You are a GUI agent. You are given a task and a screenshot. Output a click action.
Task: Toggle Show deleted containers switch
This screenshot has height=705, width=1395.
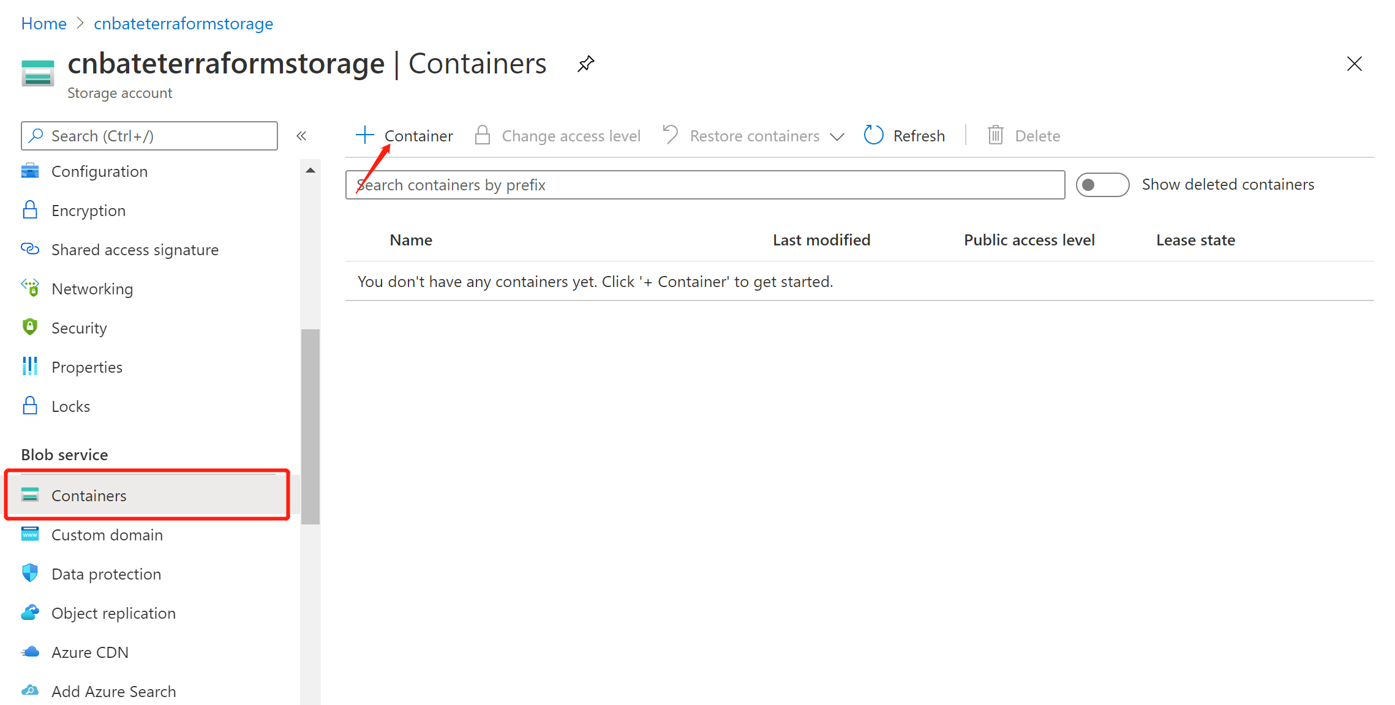(1102, 185)
